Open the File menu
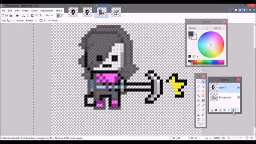 4,11
